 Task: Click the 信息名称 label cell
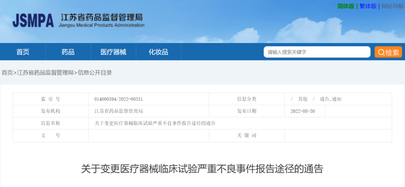point(51,123)
